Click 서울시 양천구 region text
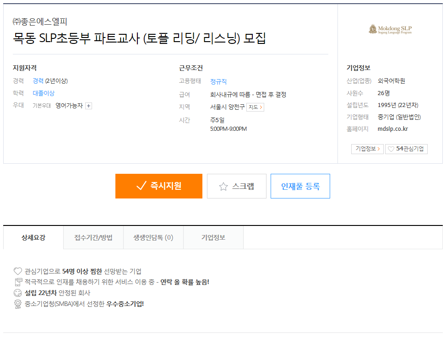Image resolution: width=446 pixels, height=343 pixels. tap(227, 107)
